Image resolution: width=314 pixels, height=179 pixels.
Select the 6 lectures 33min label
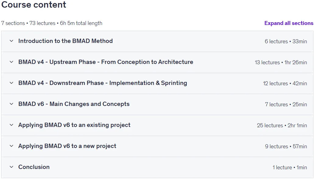[286, 41]
